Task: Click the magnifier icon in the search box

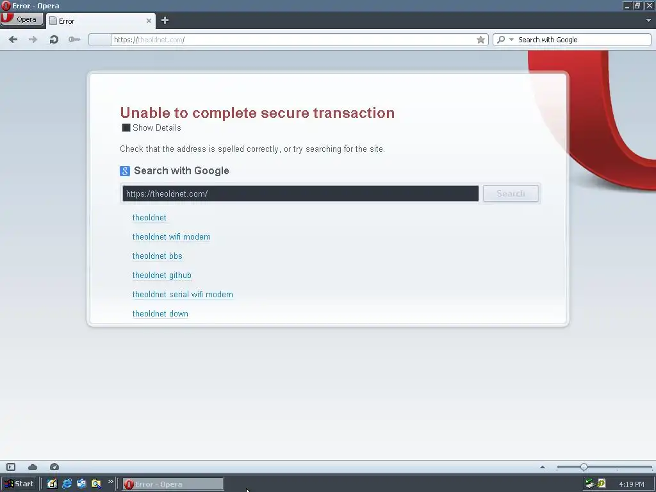Action: pyautogui.click(x=501, y=39)
